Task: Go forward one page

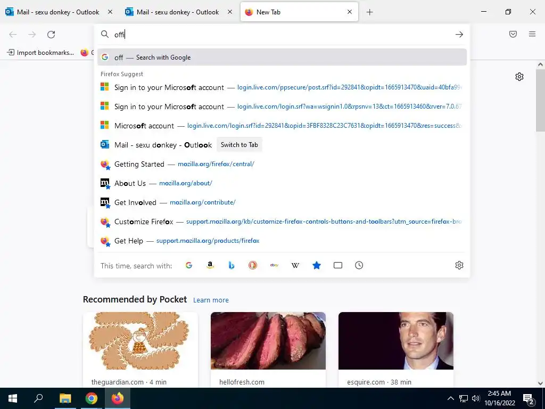Action: click(x=32, y=35)
